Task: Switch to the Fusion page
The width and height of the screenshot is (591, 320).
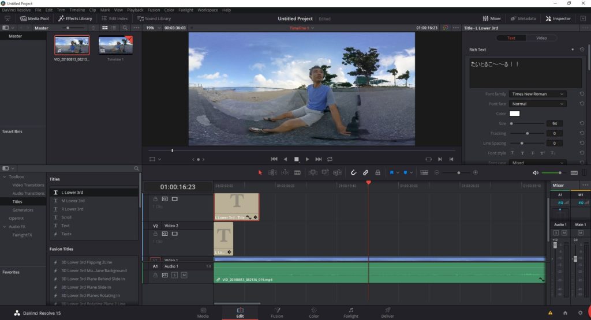Action: tap(276, 313)
